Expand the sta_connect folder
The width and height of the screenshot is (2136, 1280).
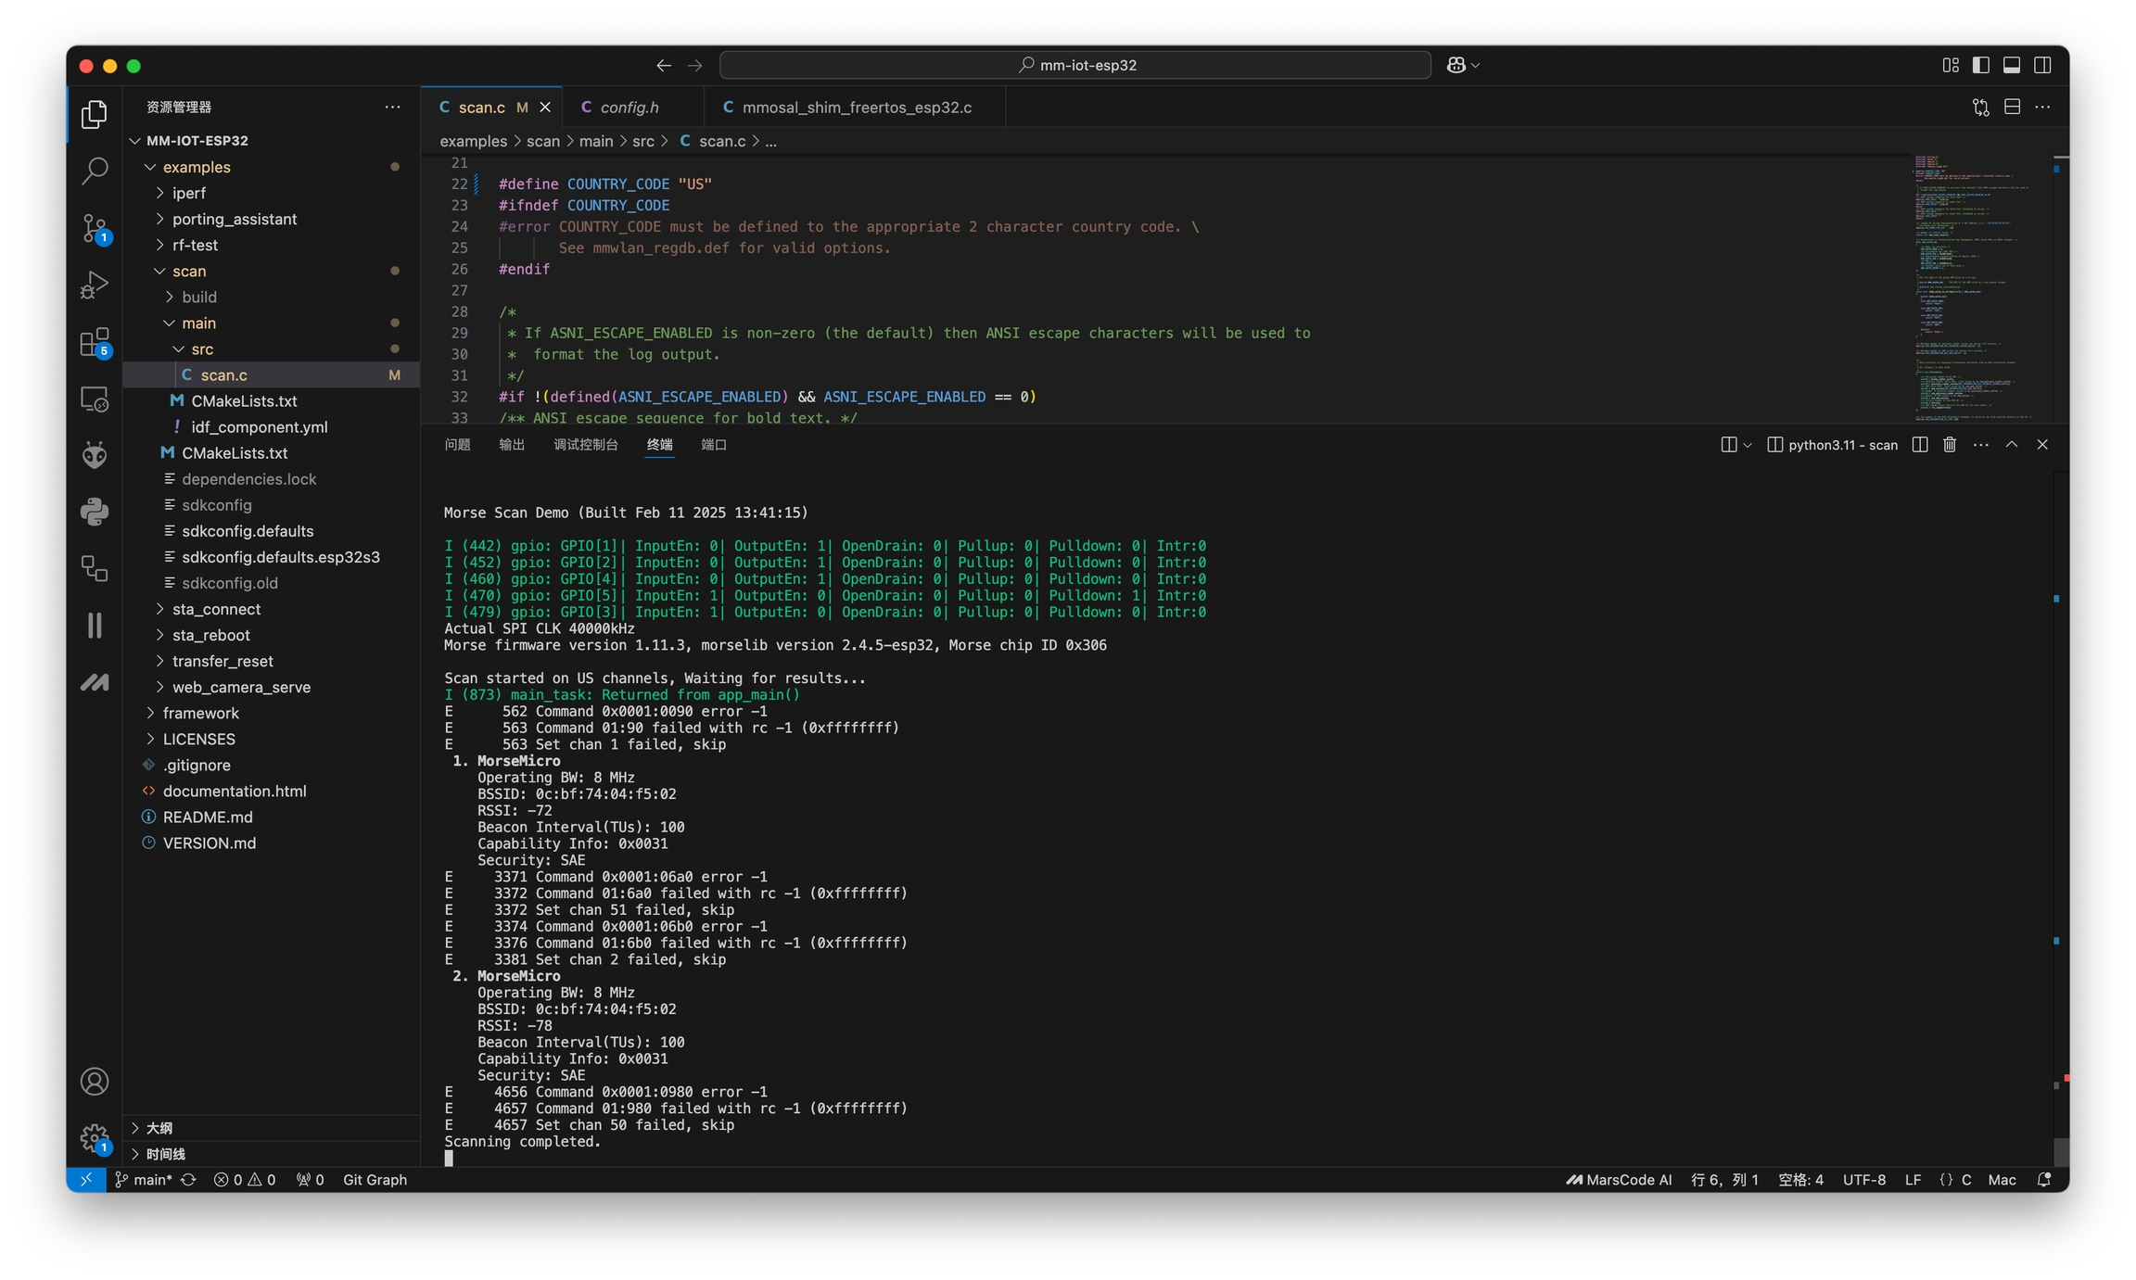[216, 609]
